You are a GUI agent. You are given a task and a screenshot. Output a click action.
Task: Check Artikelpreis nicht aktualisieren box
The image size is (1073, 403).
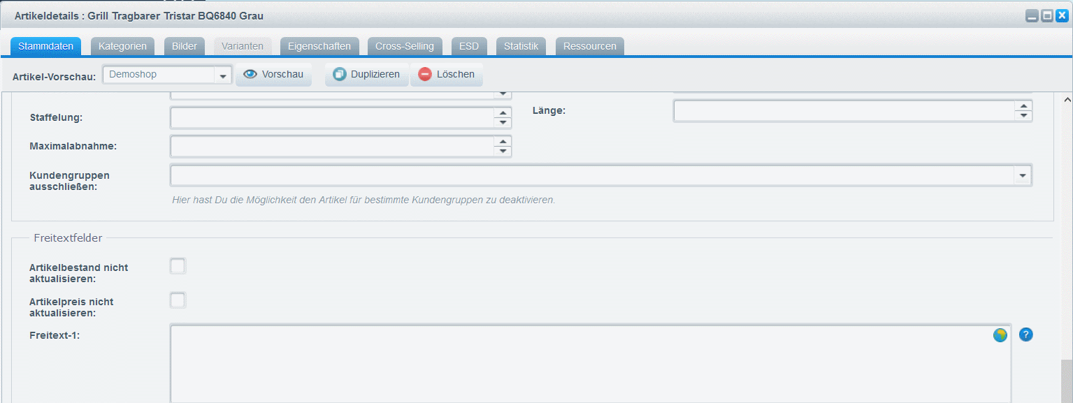point(178,300)
